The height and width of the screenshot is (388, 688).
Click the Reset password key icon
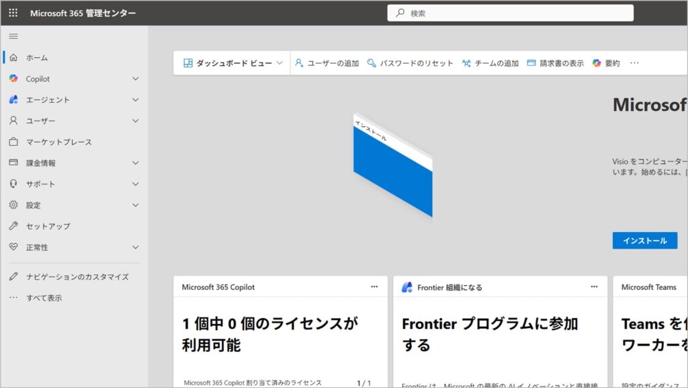coord(372,63)
